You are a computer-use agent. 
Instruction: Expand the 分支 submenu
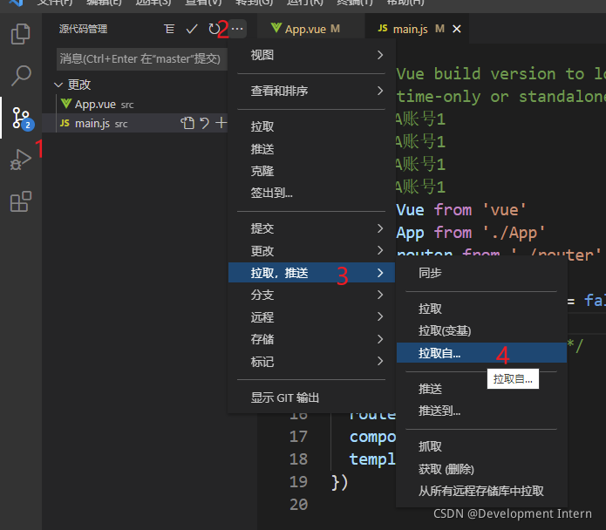(311, 296)
